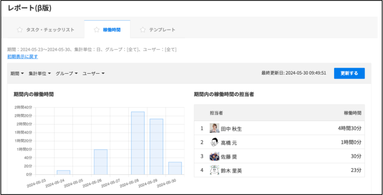Click the 稼働時間 column header
383x195 pixels.
pos(352,113)
